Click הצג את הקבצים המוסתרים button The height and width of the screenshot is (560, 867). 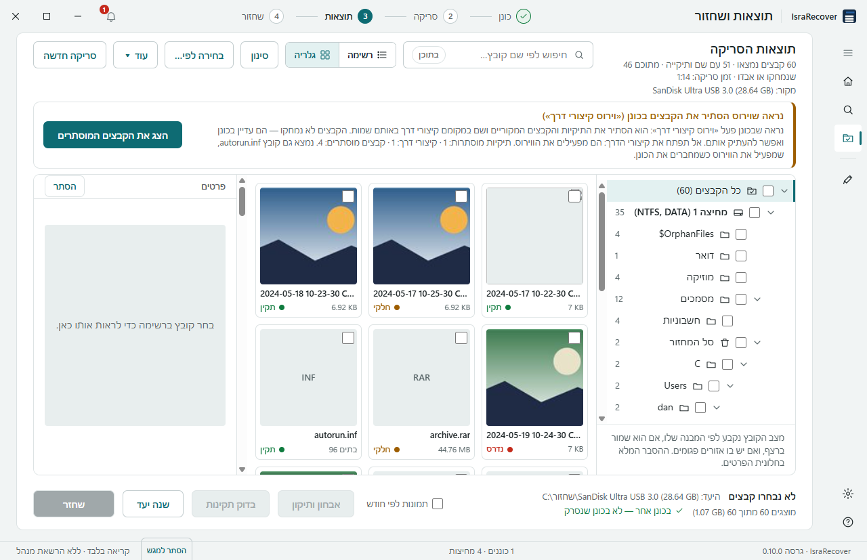coord(112,135)
